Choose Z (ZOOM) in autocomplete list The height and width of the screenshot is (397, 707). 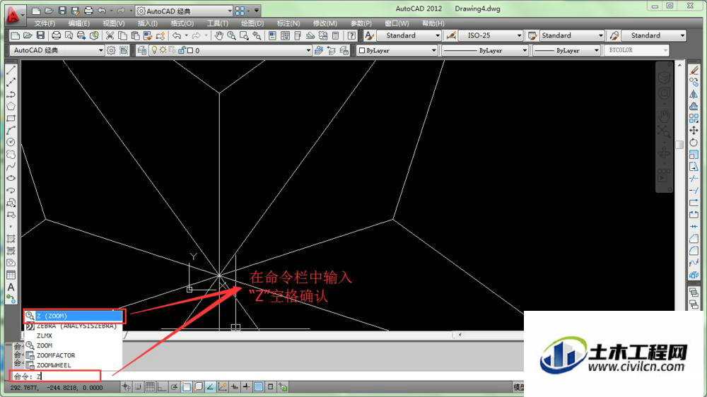[x=74, y=316]
